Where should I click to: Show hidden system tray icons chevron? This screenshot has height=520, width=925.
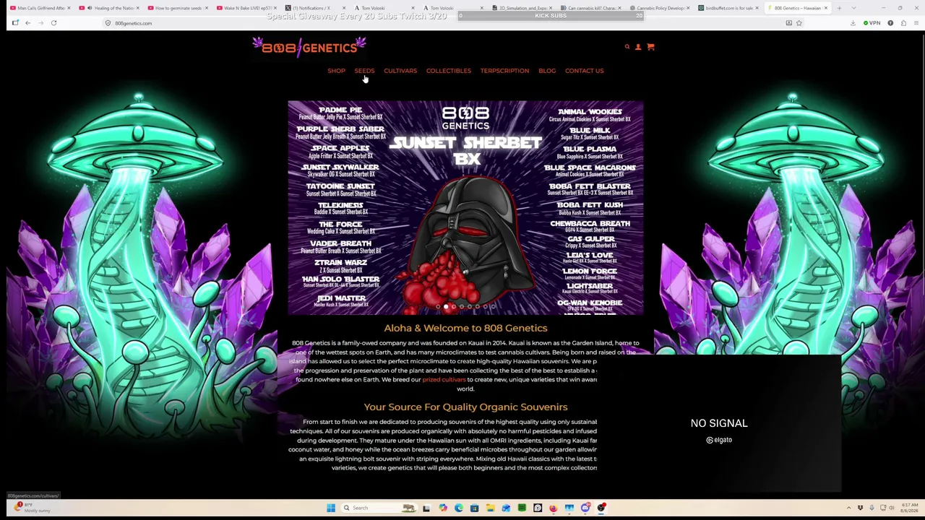(x=849, y=508)
